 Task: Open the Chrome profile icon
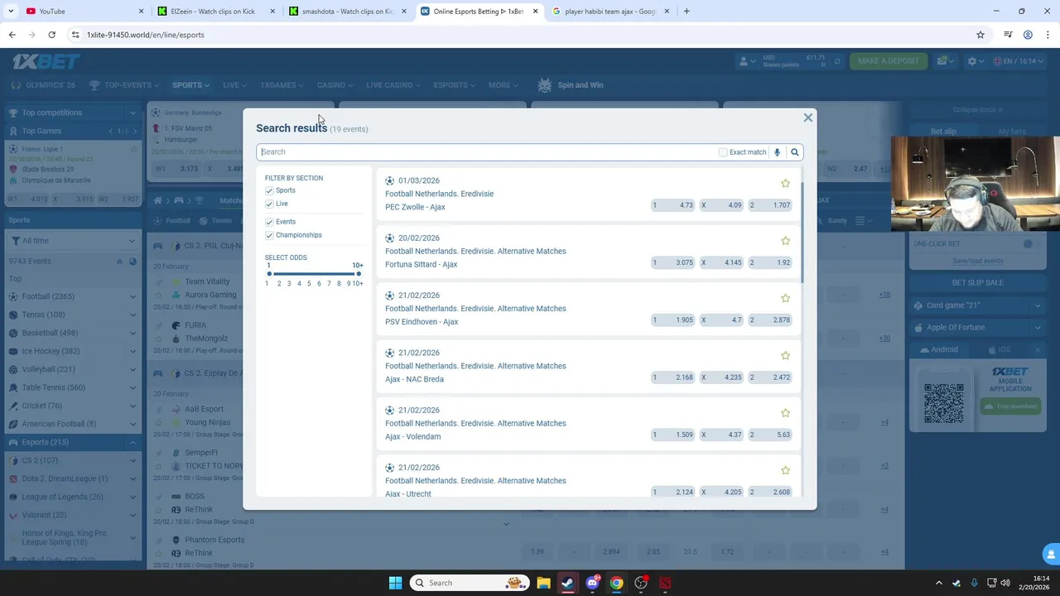[1028, 35]
